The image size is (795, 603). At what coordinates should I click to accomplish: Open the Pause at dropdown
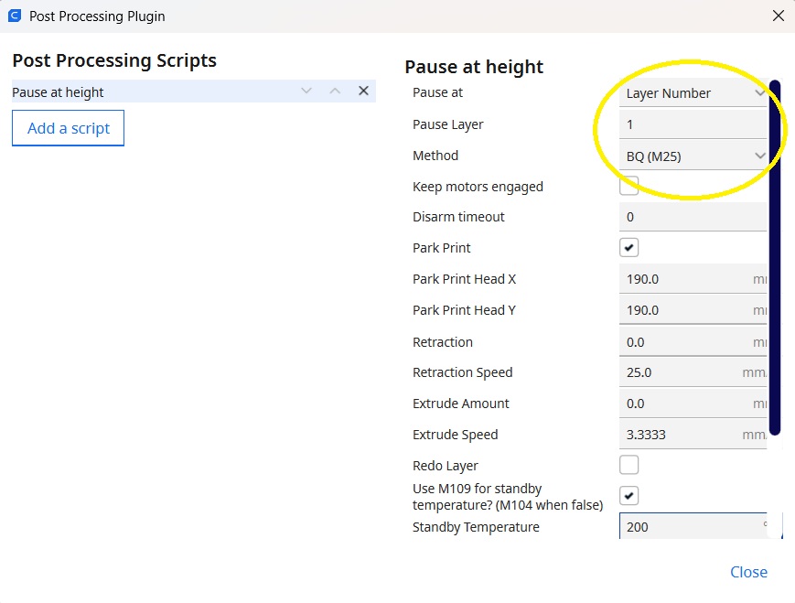point(693,92)
